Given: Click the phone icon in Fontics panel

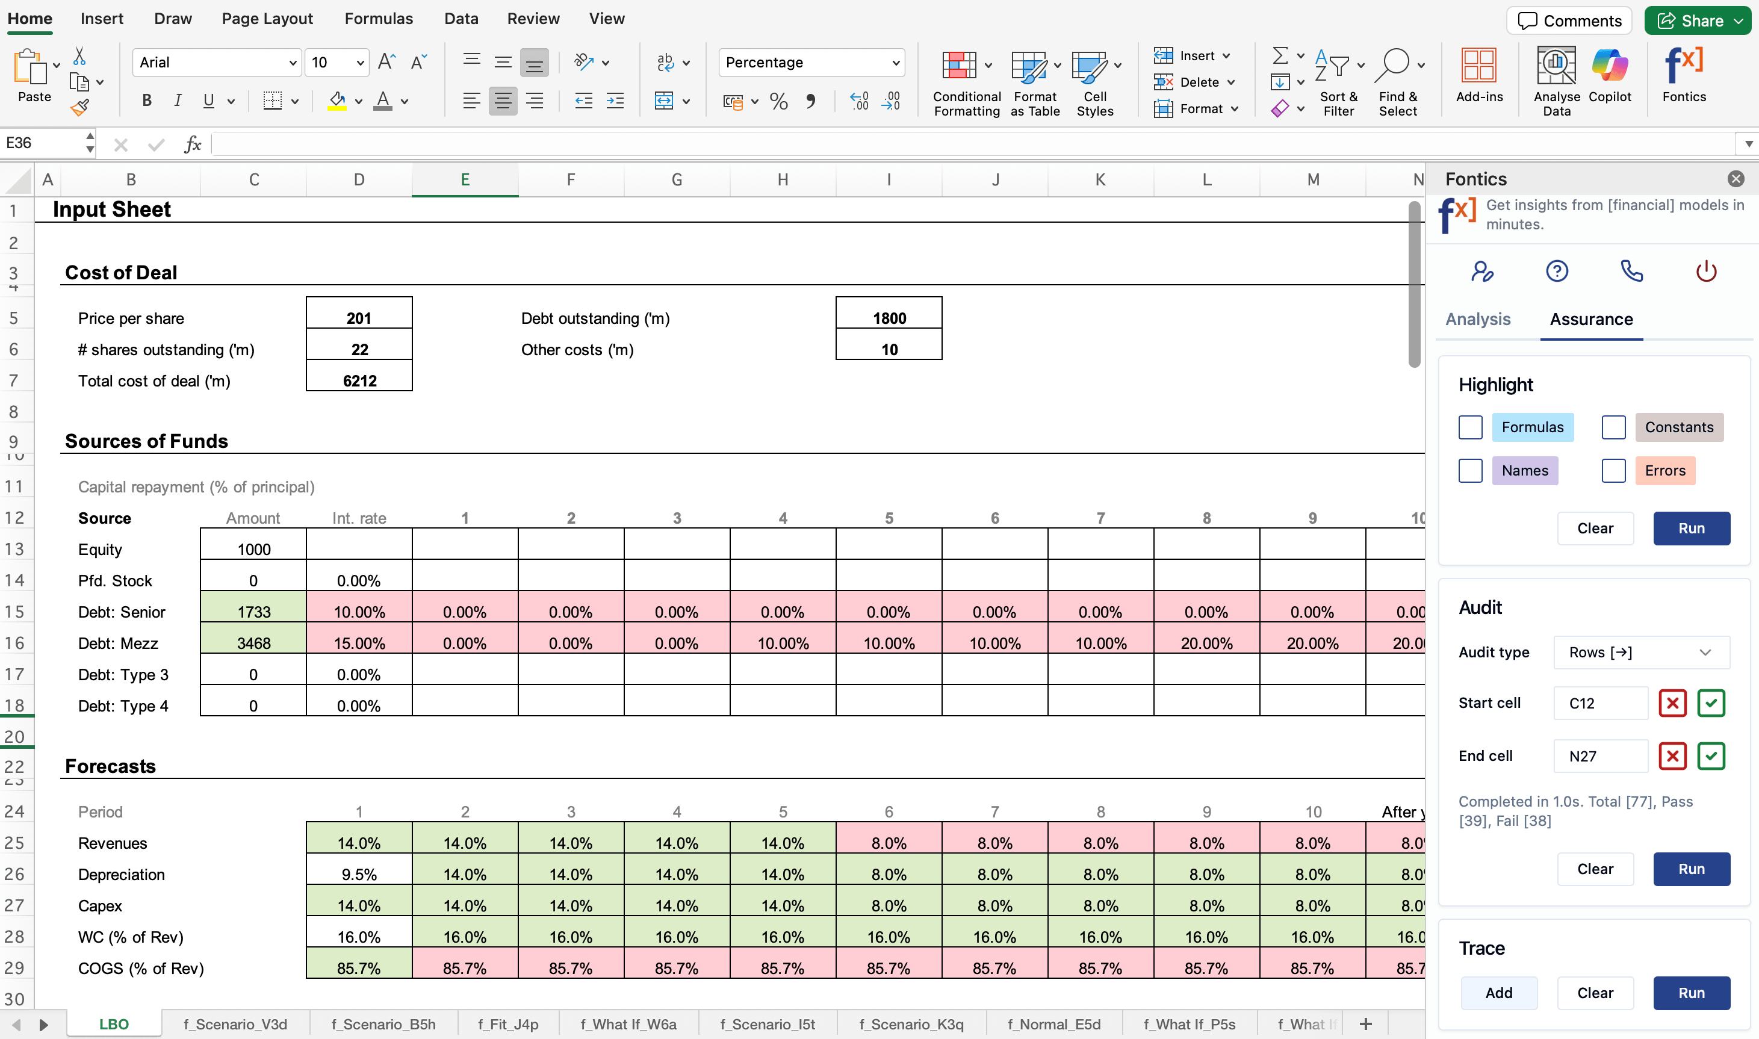Looking at the screenshot, I should click(1631, 271).
